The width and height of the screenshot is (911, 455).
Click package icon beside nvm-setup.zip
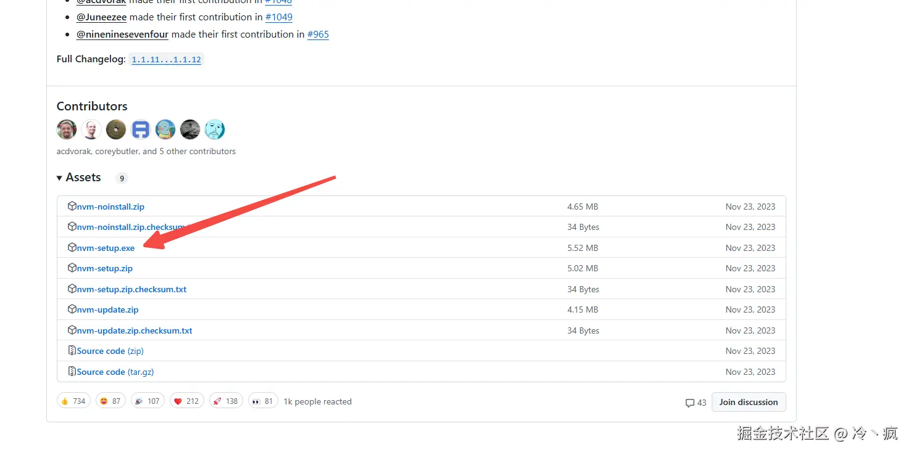[x=72, y=268]
